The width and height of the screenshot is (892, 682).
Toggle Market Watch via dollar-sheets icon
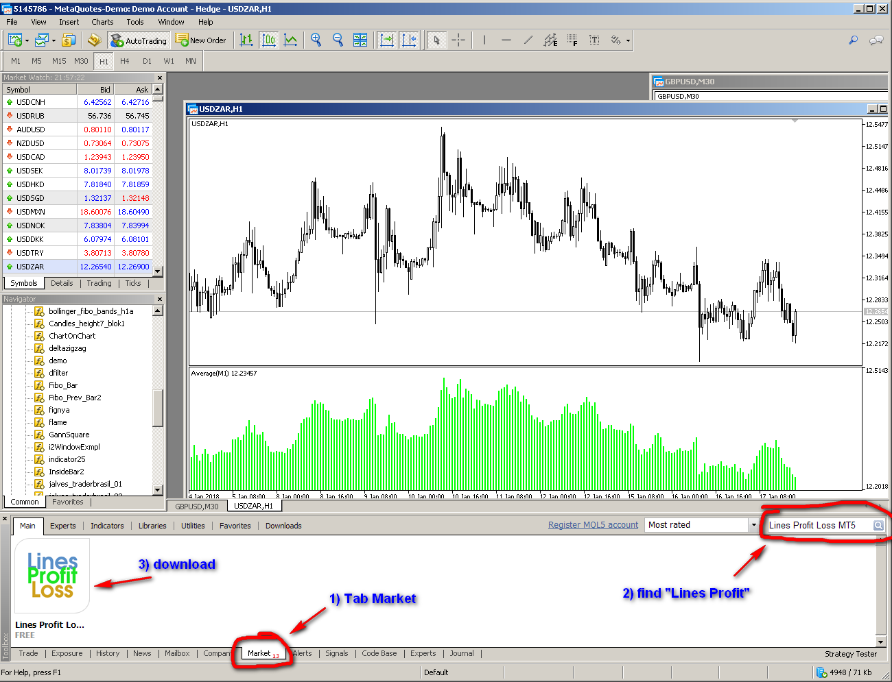pos(69,40)
